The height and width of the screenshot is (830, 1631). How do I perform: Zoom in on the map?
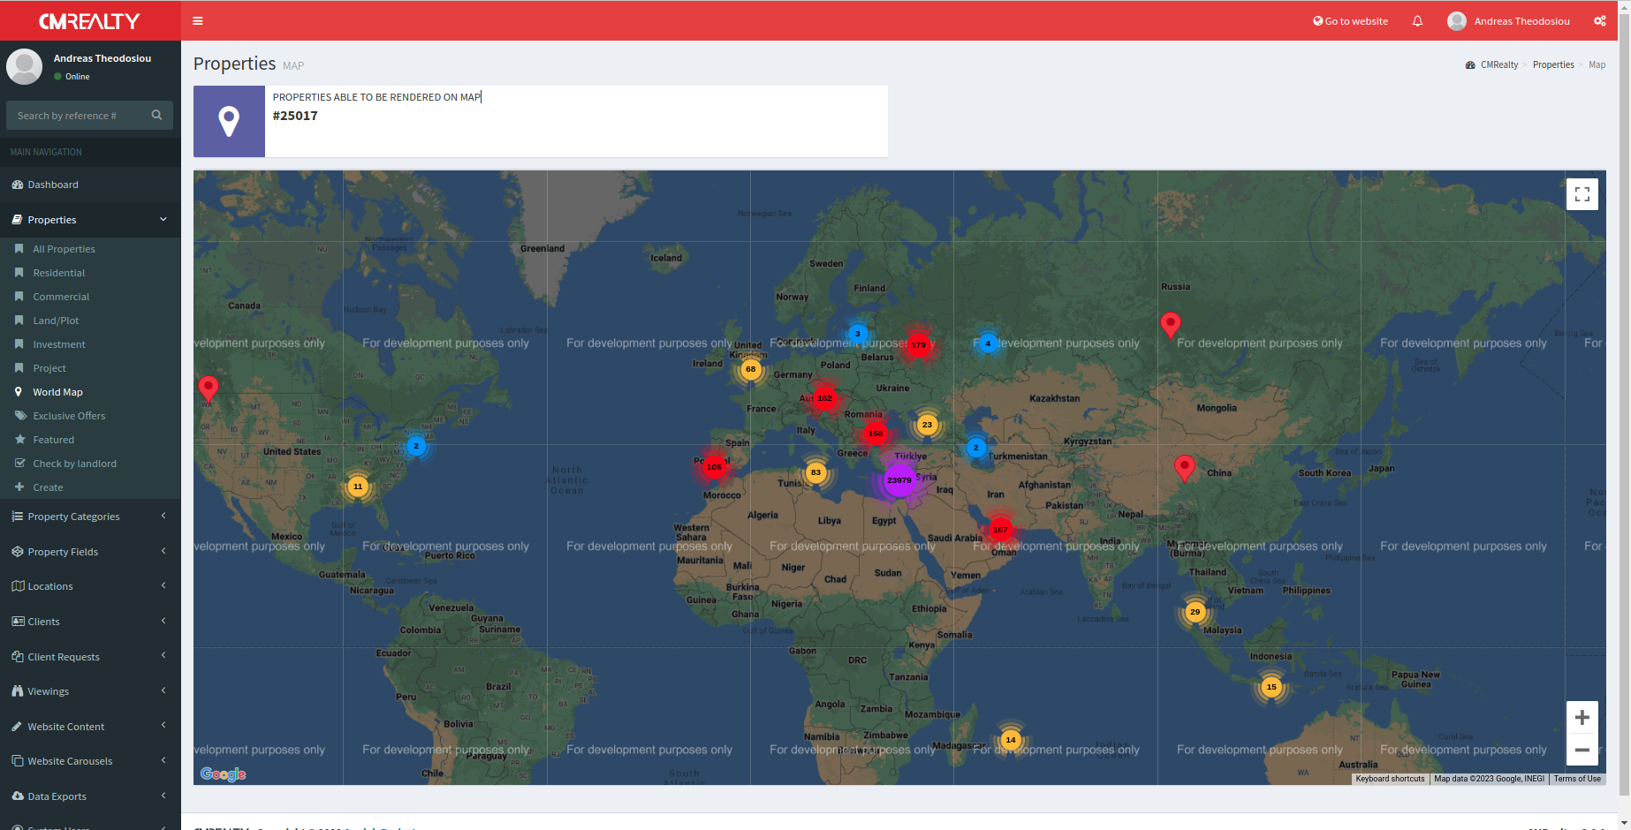tap(1582, 717)
